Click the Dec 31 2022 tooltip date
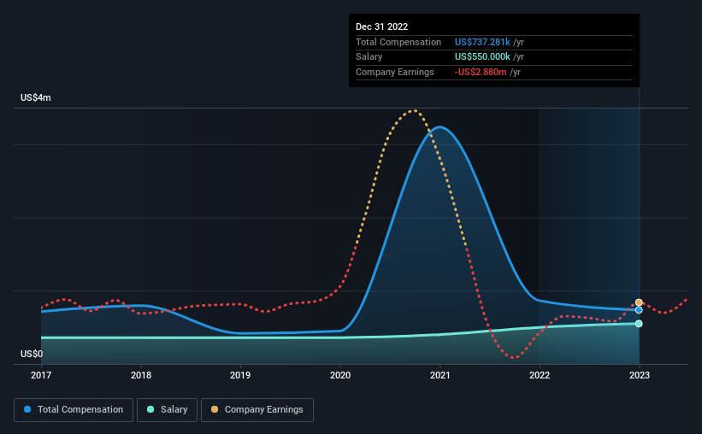Screen dimensions: 702x434 point(382,26)
